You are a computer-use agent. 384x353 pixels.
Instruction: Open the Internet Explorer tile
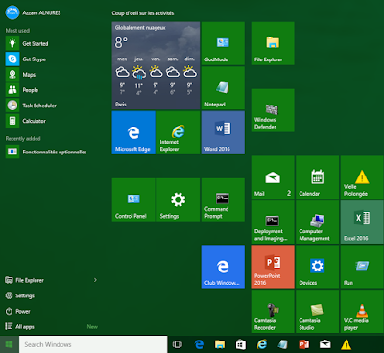pyautogui.click(x=179, y=132)
